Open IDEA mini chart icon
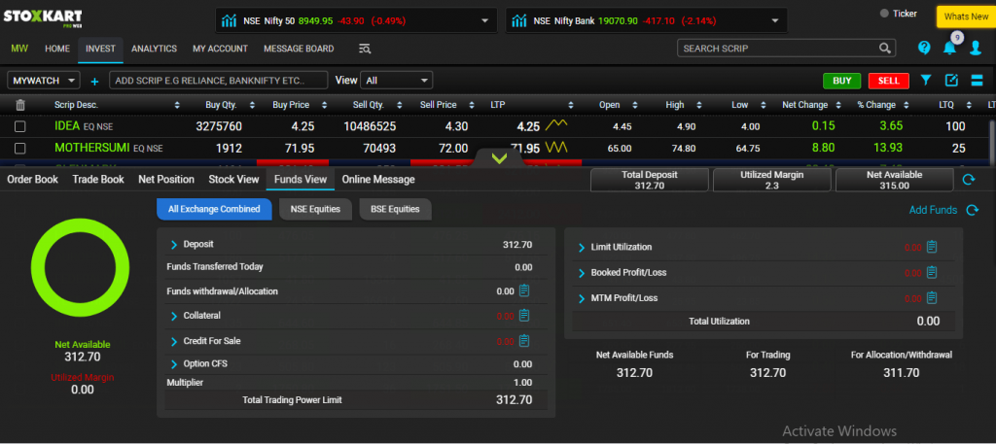The height and width of the screenshot is (444, 996). pyautogui.click(x=555, y=123)
